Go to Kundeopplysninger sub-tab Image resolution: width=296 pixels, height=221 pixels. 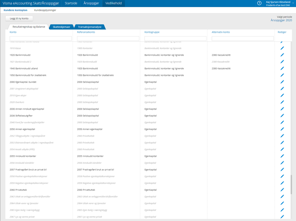click(x=45, y=10)
